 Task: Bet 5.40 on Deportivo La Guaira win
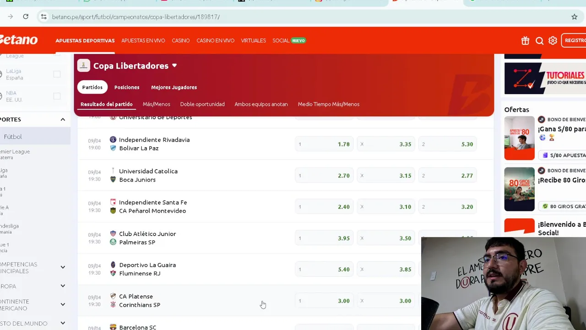tap(324, 269)
